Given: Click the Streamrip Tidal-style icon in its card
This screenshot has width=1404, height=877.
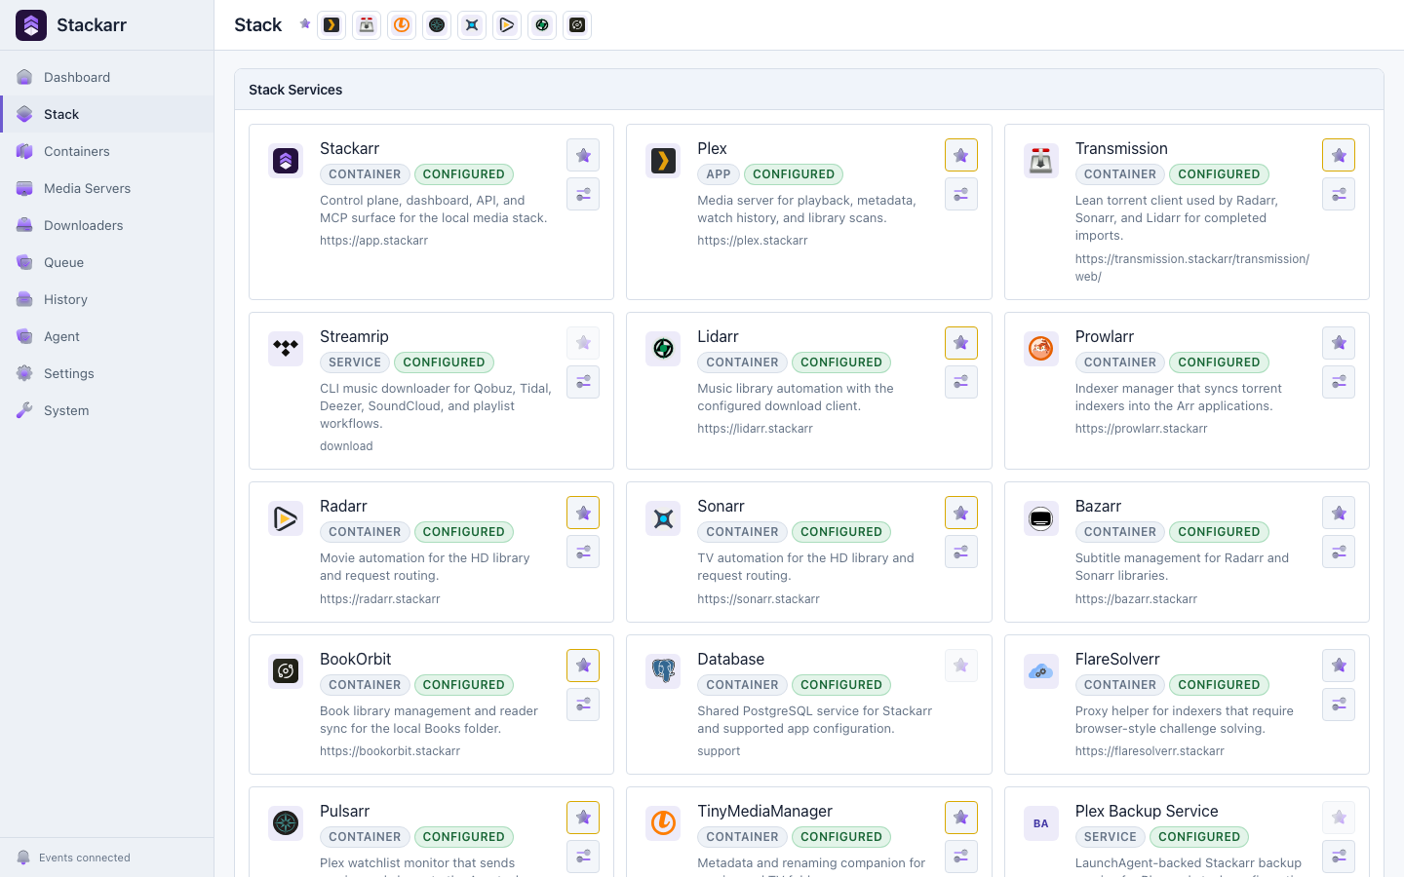Looking at the screenshot, I should (286, 348).
